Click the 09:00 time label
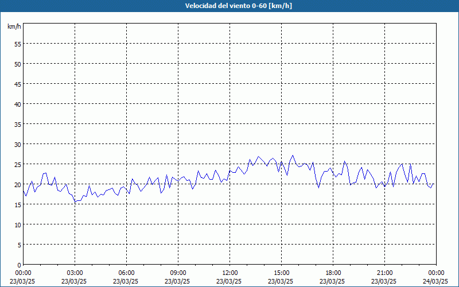Image resolution: width=459 pixels, height=287 pixels. coord(178,273)
